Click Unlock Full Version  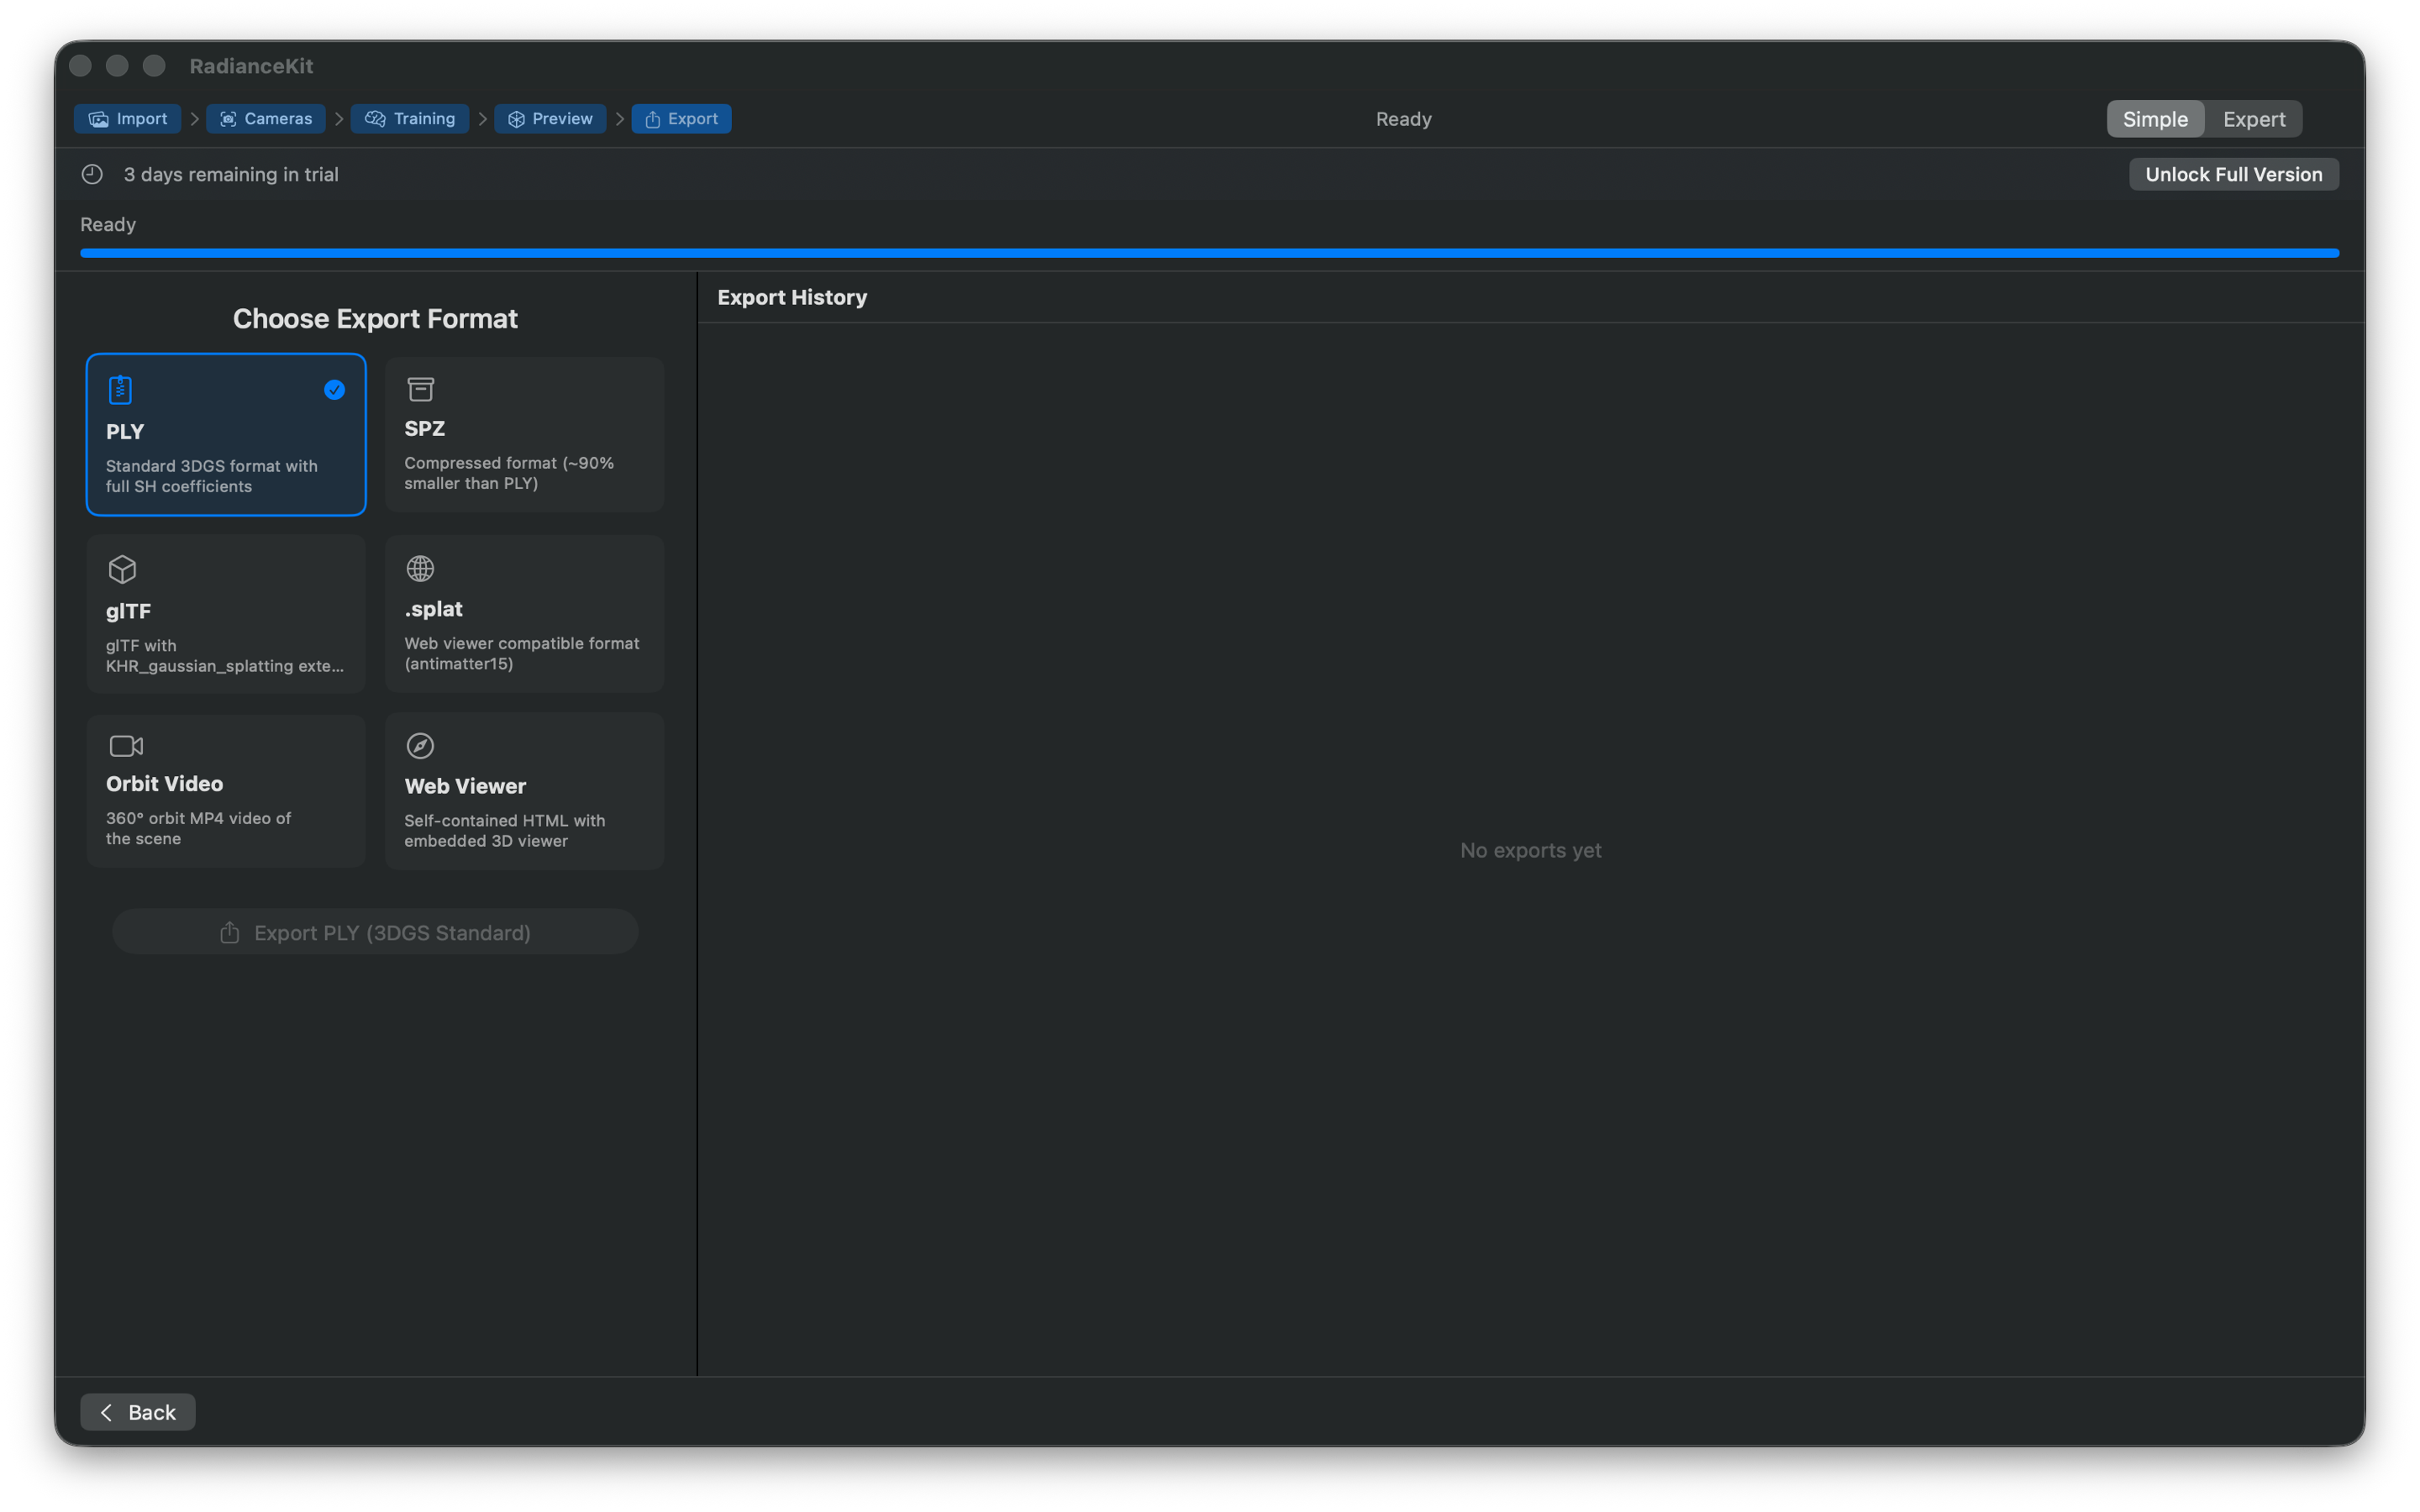point(2233,173)
